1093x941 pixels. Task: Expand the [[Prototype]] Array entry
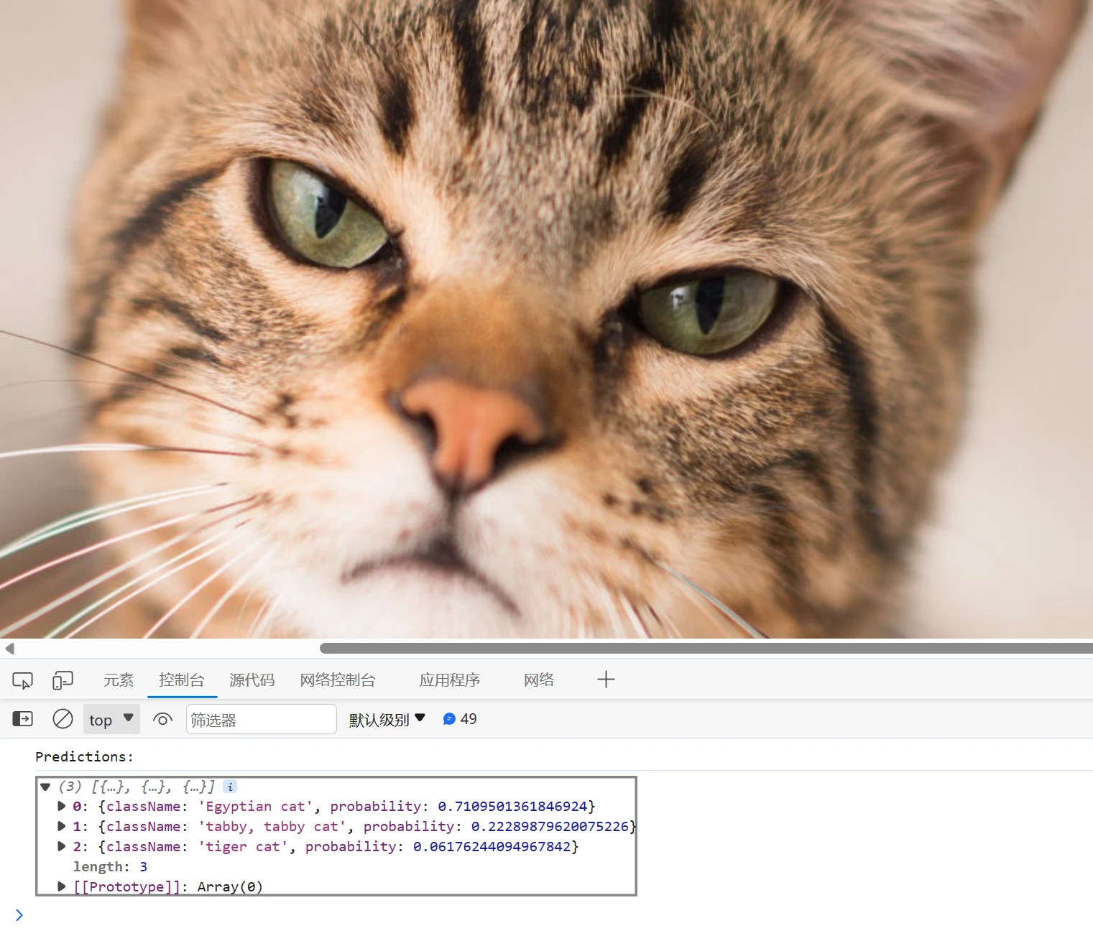(62, 886)
